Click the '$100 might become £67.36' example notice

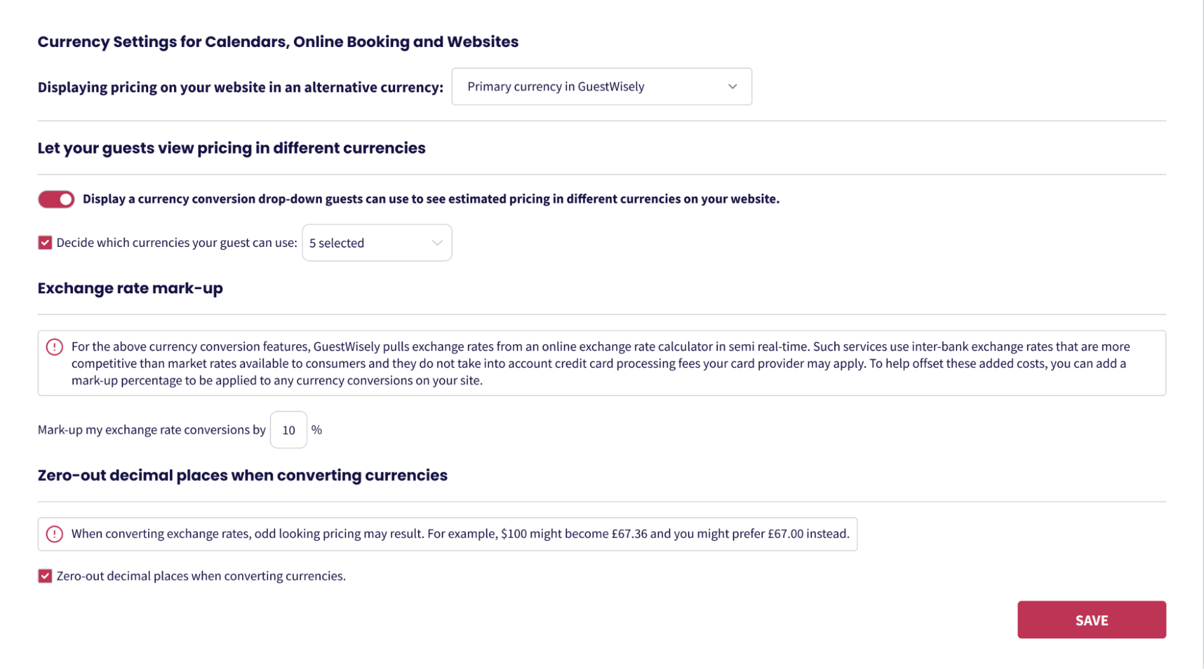click(460, 534)
